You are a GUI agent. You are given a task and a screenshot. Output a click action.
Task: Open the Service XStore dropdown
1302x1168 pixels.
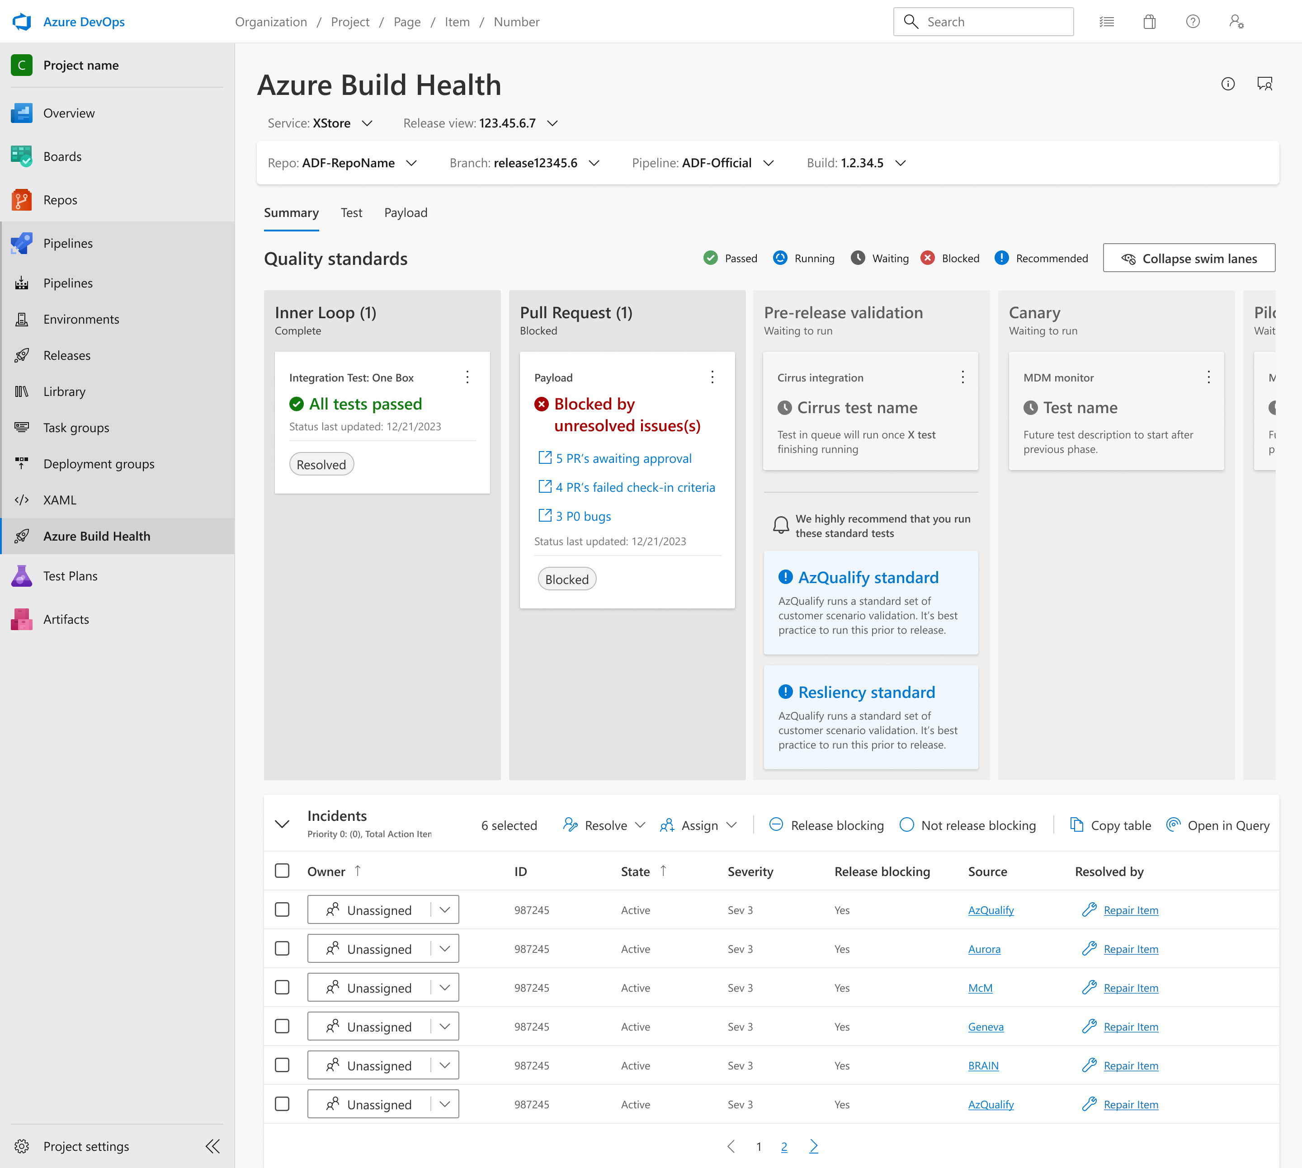coord(320,123)
